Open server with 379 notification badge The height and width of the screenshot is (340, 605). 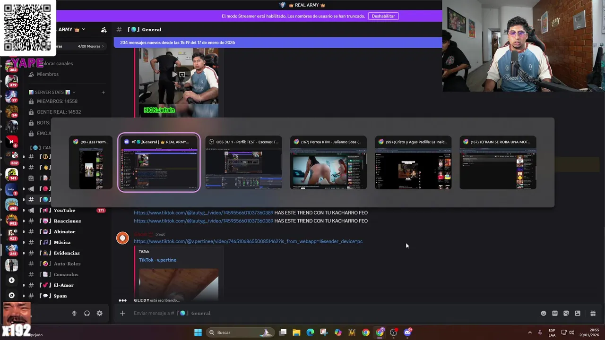[x=11, y=81]
